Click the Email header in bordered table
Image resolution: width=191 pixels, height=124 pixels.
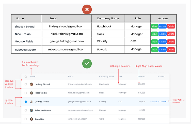pos(53,18)
